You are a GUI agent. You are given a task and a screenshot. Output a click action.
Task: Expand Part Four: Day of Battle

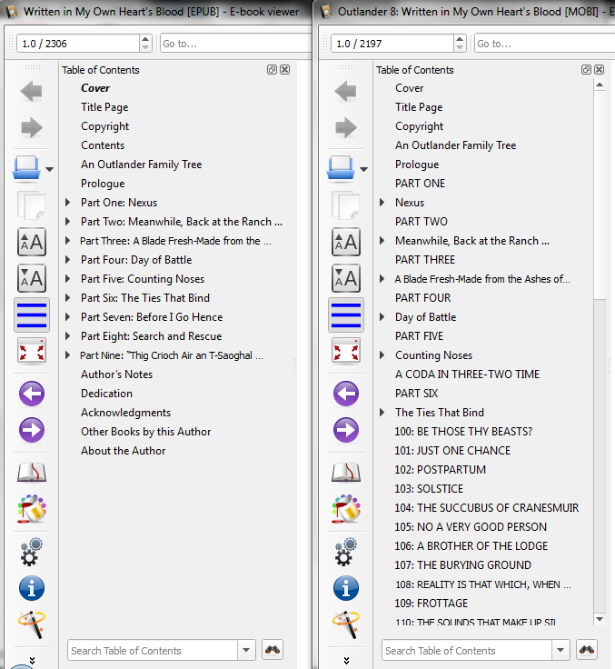pyautogui.click(x=67, y=260)
